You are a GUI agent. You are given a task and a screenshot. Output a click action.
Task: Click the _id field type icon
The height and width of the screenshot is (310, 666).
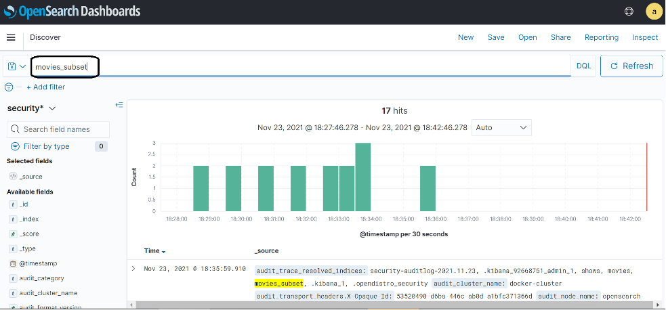point(13,204)
